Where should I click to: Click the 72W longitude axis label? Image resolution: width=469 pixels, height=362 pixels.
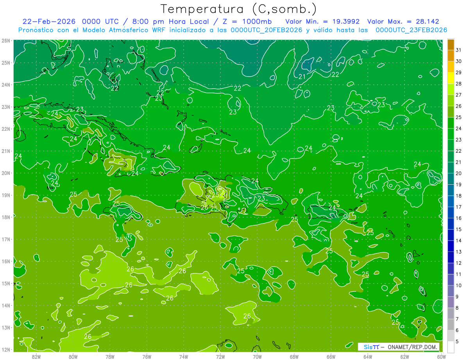(x=220, y=357)
